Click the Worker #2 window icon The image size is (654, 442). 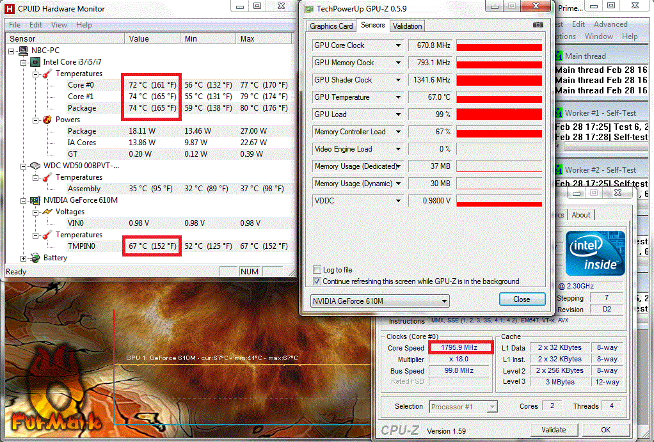[559, 170]
